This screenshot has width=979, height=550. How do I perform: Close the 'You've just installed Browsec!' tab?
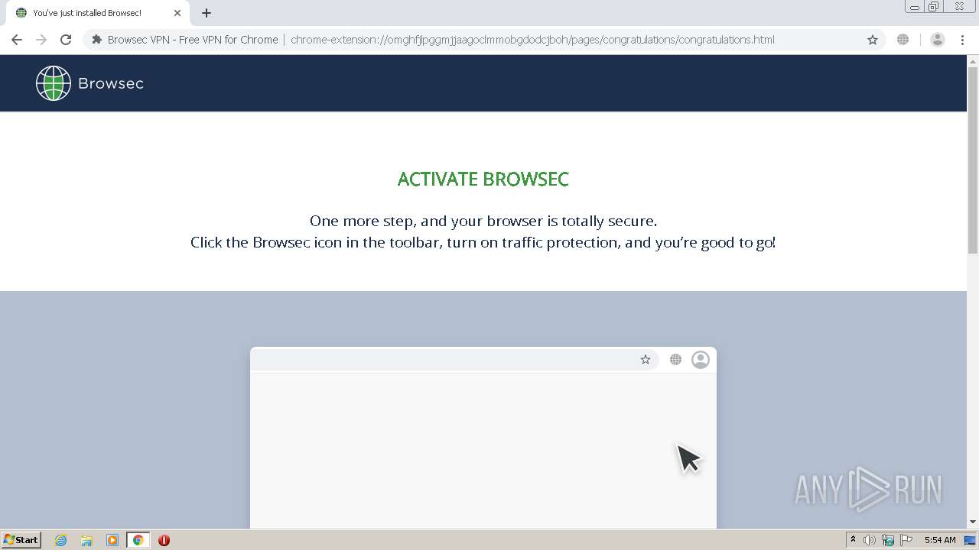point(177,13)
